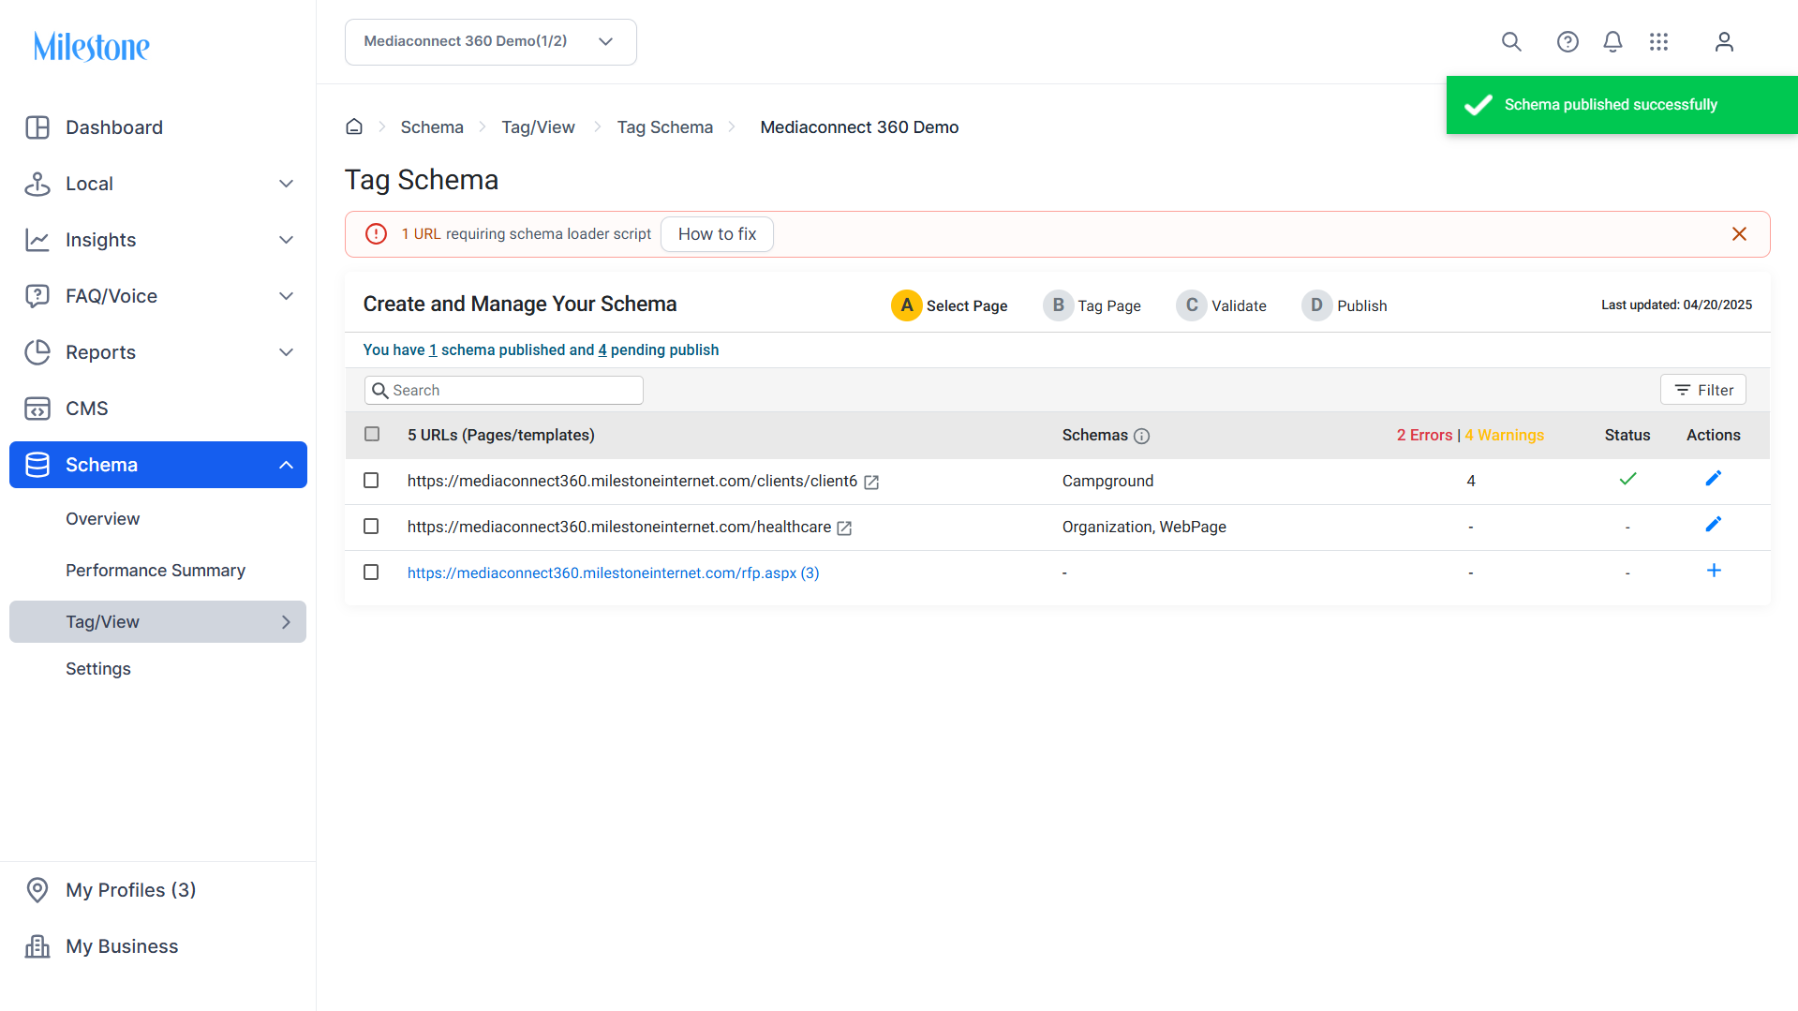Open the rfp.aspx (3) URL link
Viewport: 1798px width, 1011px height.
(613, 573)
